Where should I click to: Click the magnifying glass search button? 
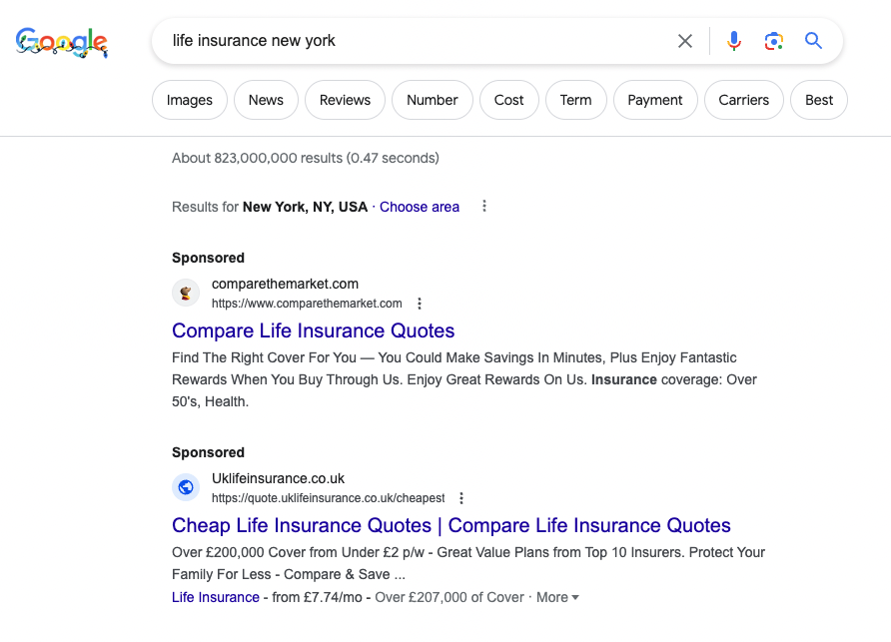coord(813,41)
